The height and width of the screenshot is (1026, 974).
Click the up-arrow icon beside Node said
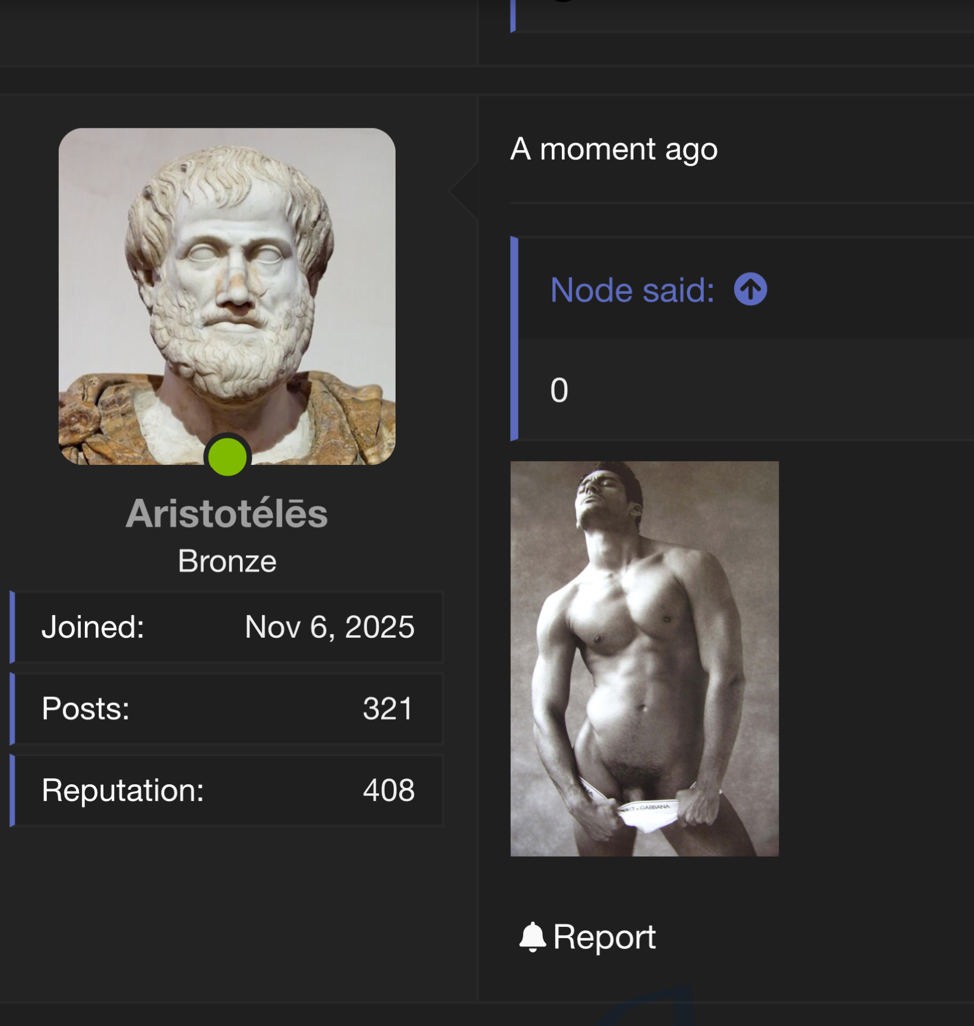pos(750,290)
